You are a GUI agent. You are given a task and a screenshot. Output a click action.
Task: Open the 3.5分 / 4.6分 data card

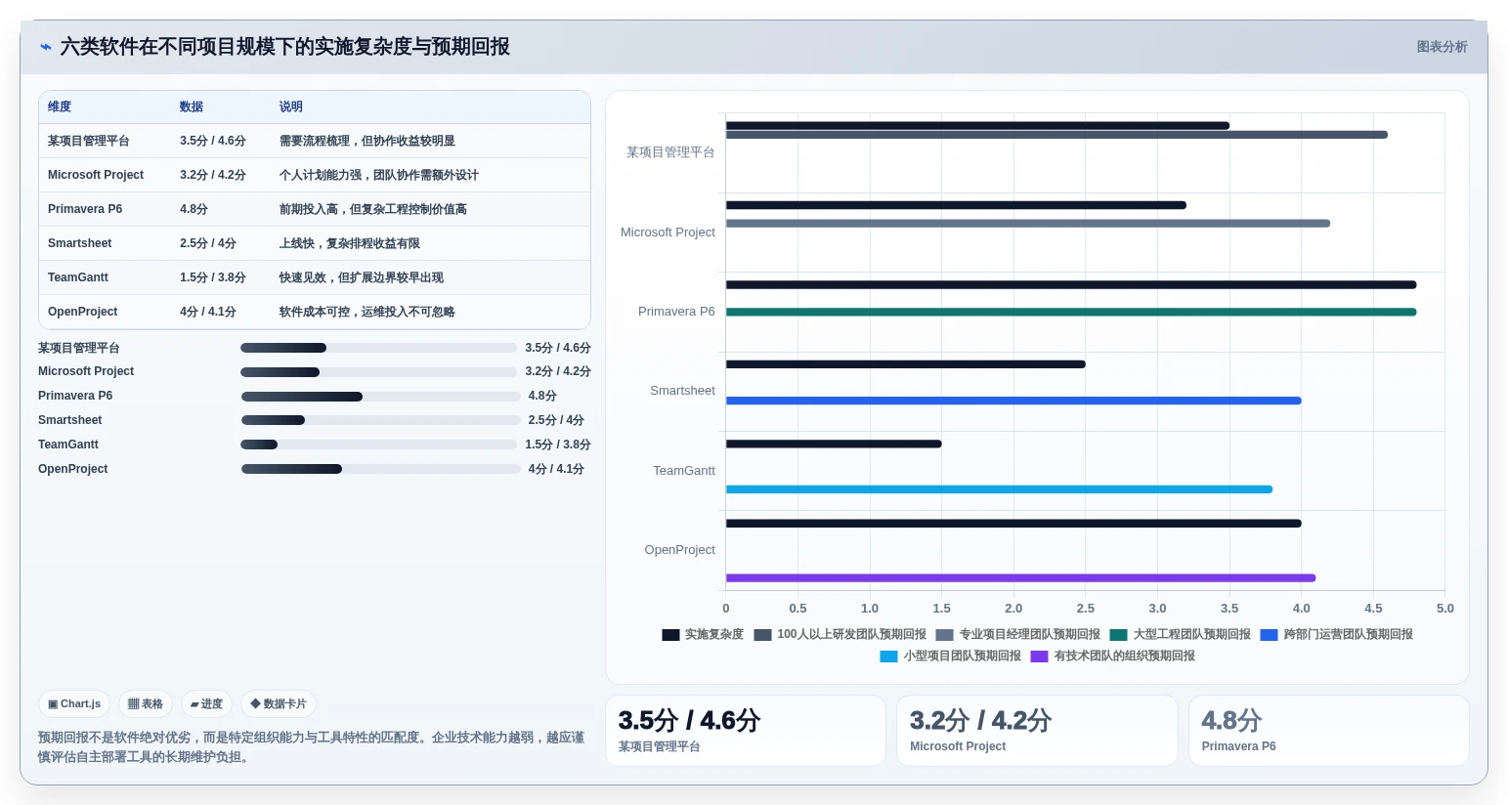pyautogui.click(x=746, y=731)
